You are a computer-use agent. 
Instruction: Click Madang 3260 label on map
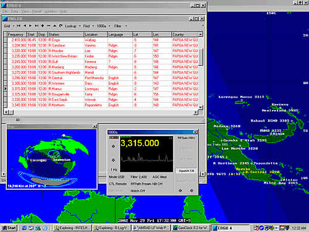(227, 126)
